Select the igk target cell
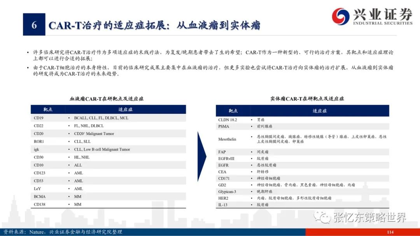 pos(37,149)
